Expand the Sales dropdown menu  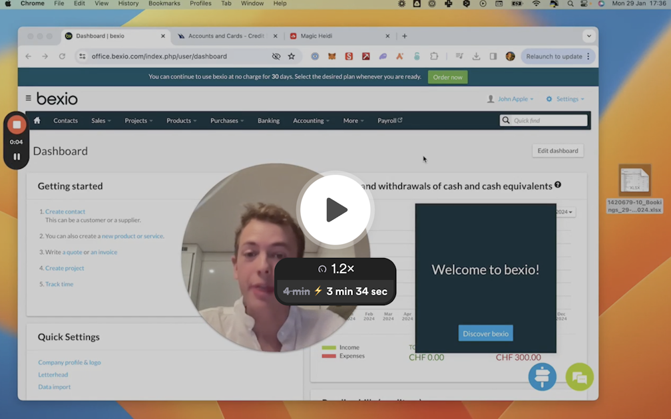pos(101,120)
